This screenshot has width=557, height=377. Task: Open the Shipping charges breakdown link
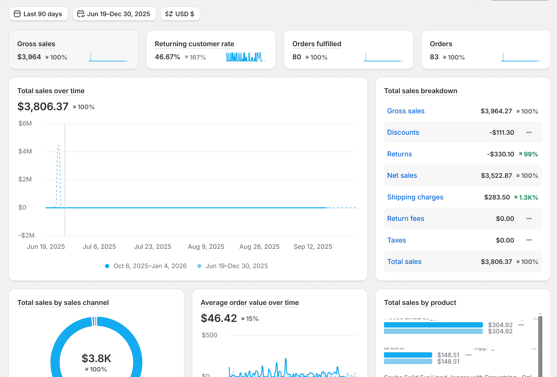point(415,197)
